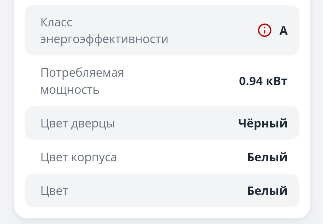Click "Белый" in the "Цвет корпуса" row
The image size is (323, 224).
point(267,157)
